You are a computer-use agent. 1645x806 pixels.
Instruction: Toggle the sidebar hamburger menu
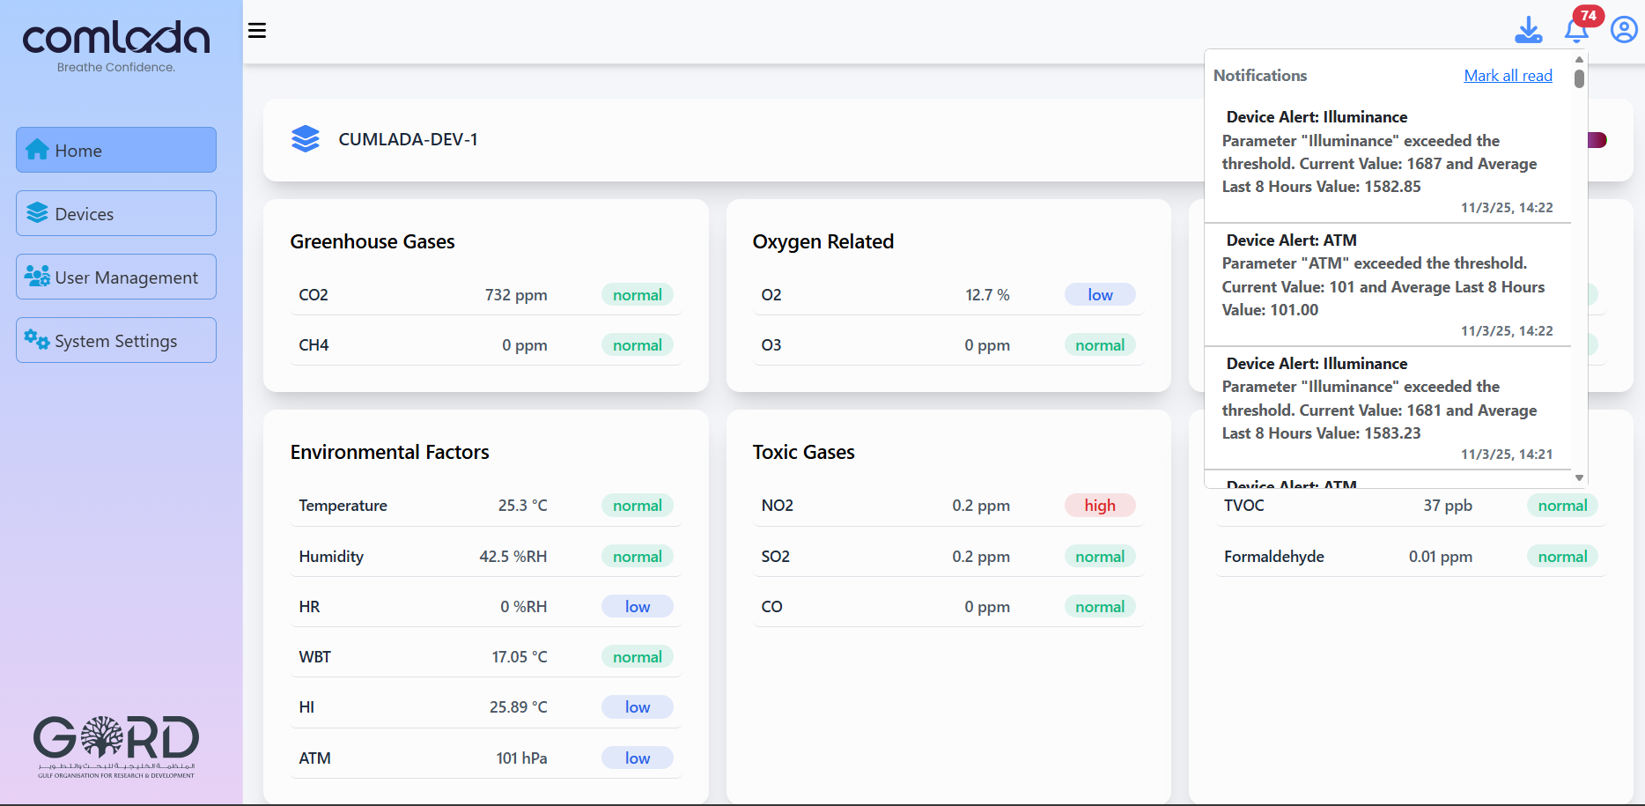tap(257, 31)
